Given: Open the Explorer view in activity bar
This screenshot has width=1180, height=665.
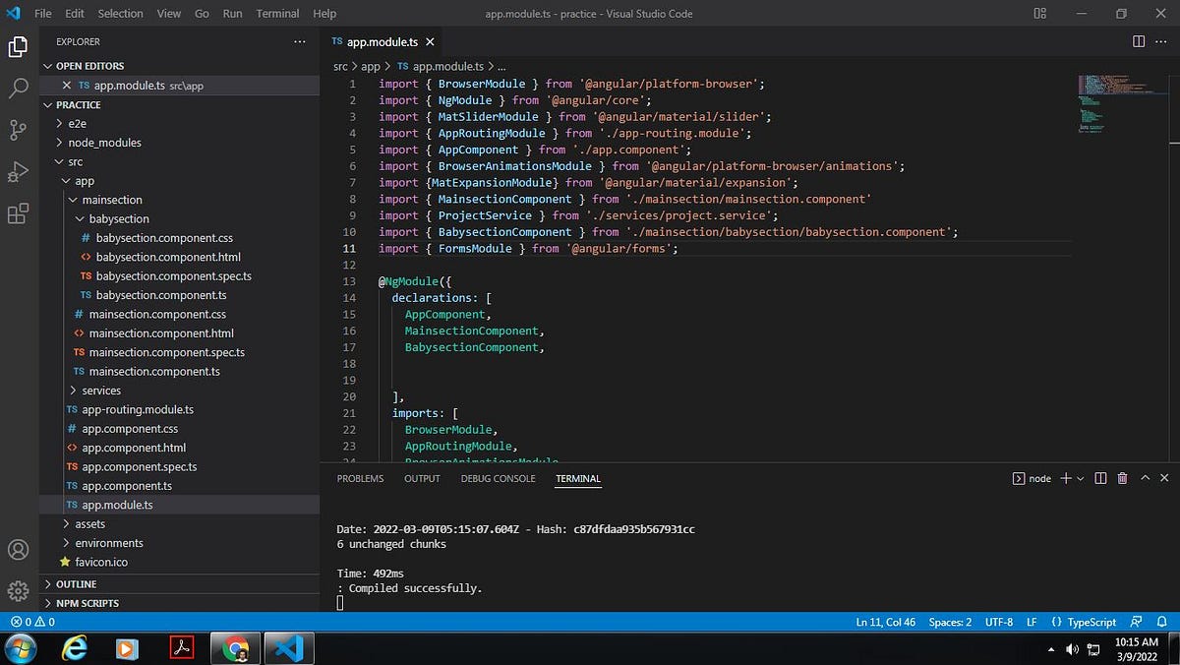Looking at the screenshot, I should [x=18, y=46].
